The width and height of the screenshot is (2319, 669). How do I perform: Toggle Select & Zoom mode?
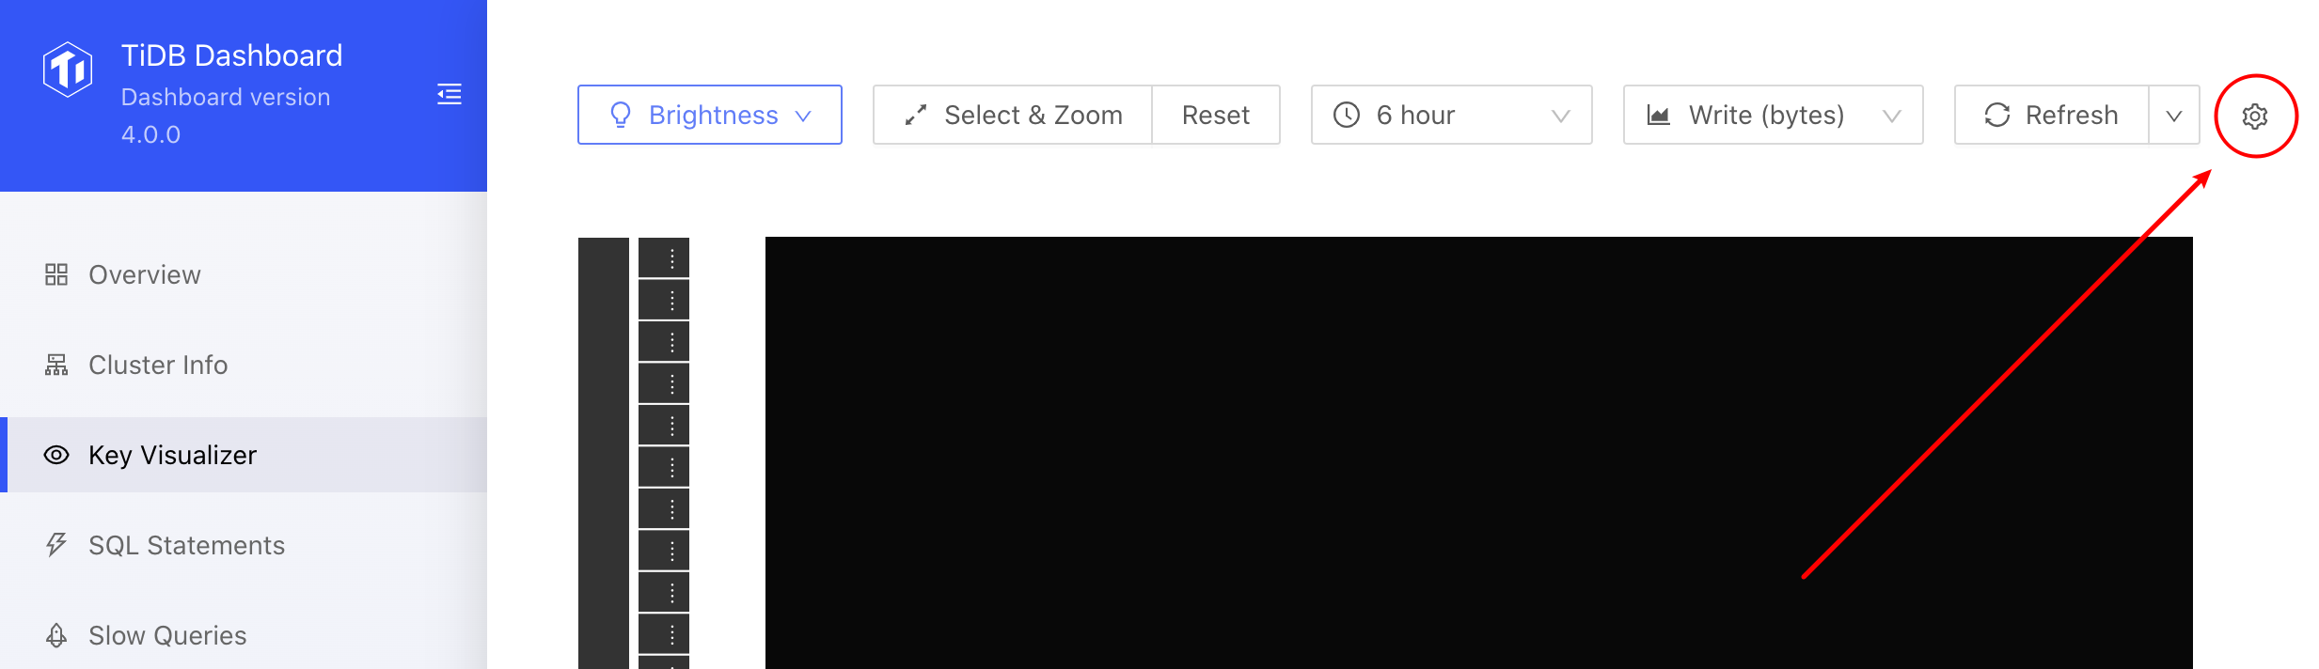point(1013,115)
